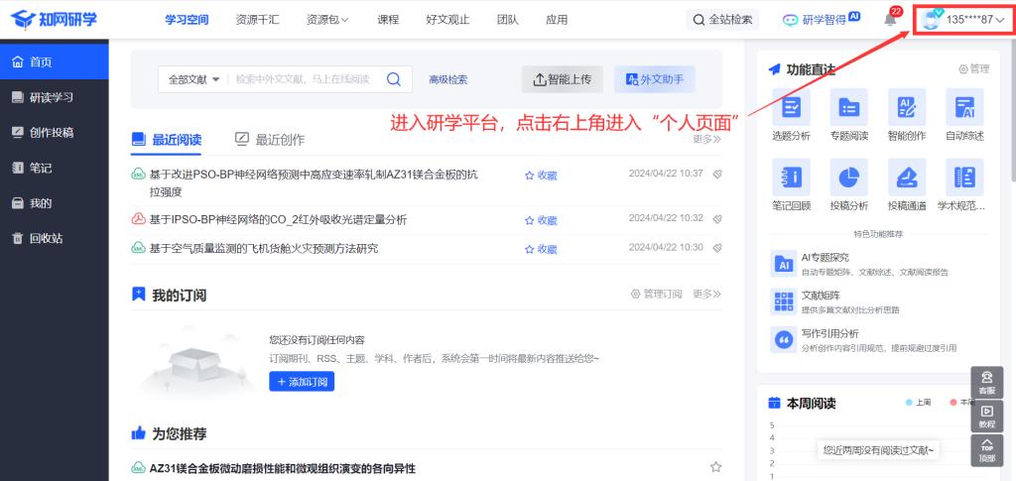Select 研读学习 in the left sidebar
Image resolution: width=1016 pixels, height=481 pixels.
[x=54, y=97]
